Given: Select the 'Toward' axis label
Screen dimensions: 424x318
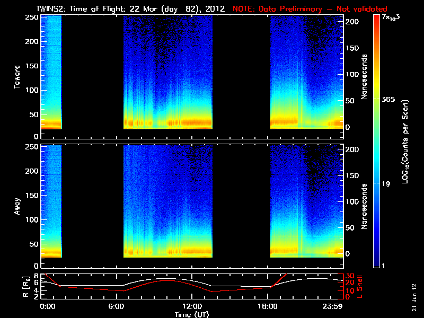Looking at the screenshot, I should coord(17,77).
